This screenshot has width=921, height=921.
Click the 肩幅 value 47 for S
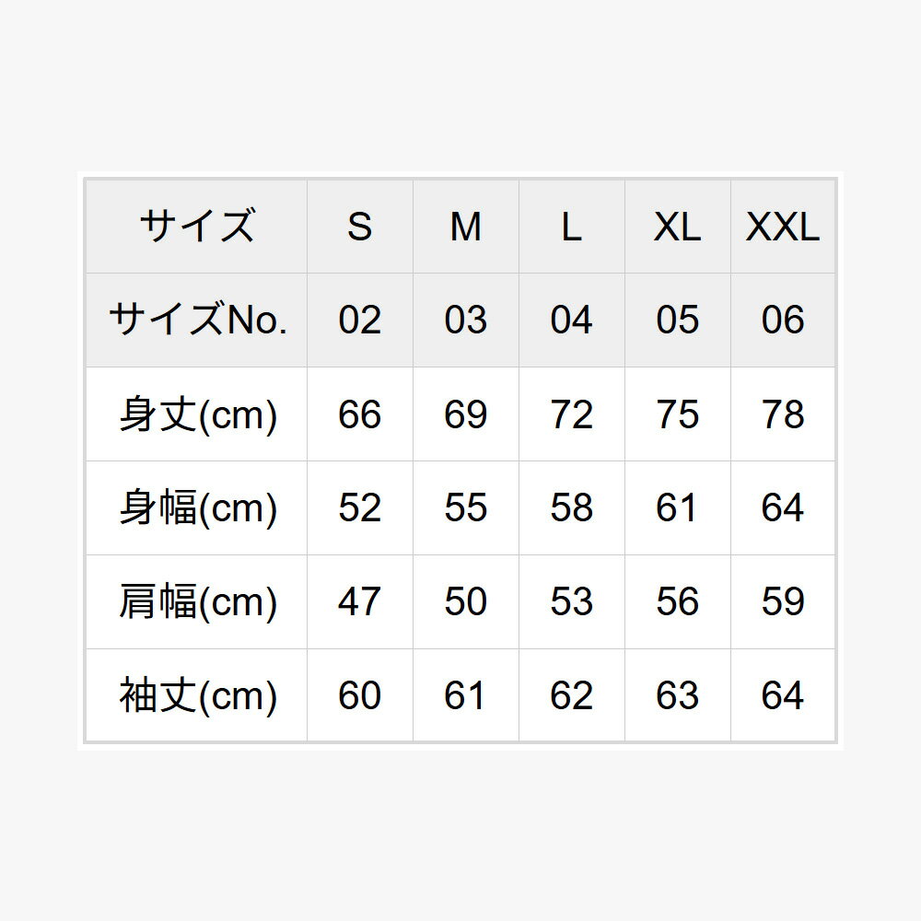[x=359, y=602]
